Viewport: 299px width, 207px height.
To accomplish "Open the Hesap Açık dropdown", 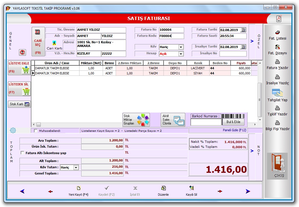I will coord(181,54).
